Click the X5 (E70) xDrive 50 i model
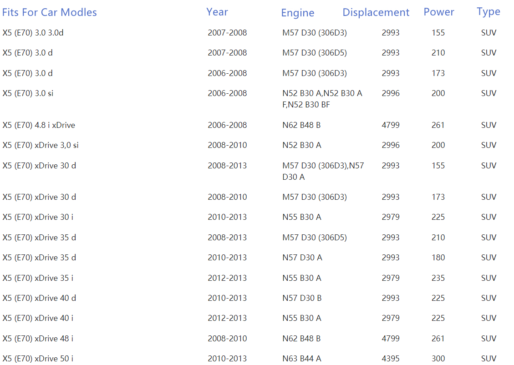 tap(38, 359)
